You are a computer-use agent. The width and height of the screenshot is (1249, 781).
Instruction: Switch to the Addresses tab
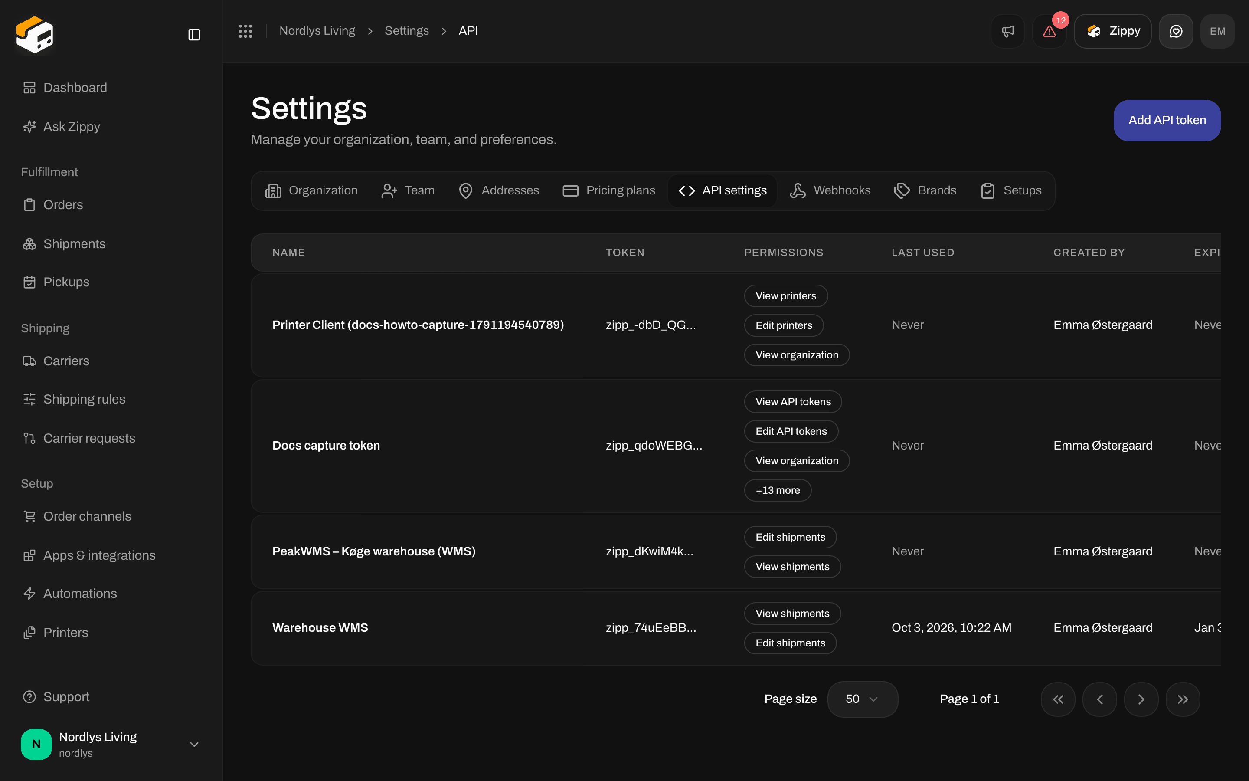coord(499,190)
